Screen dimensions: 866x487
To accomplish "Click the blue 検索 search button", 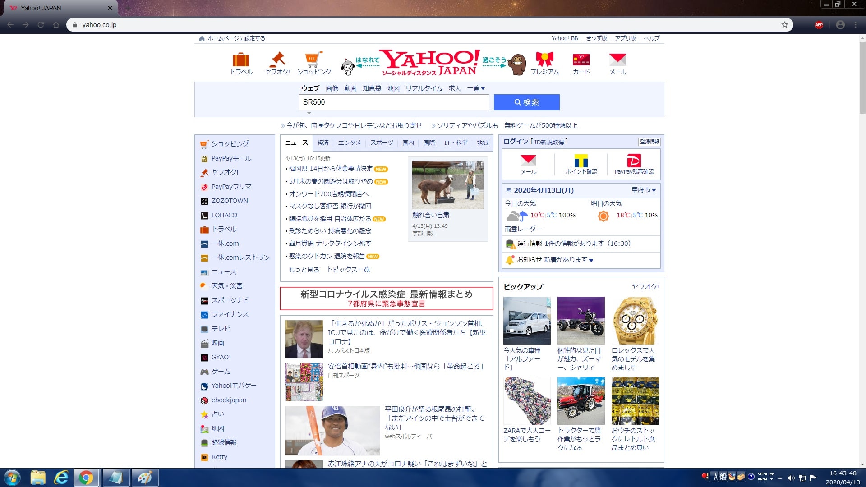I will click(526, 102).
